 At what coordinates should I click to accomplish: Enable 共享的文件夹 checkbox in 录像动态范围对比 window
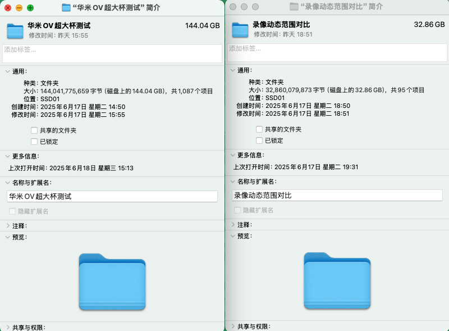click(x=259, y=129)
